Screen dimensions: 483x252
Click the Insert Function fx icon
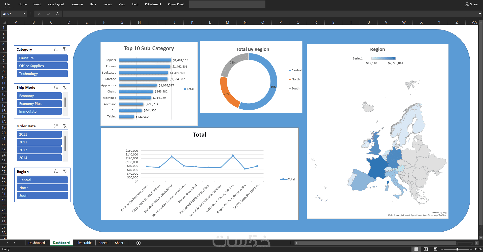click(x=57, y=14)
